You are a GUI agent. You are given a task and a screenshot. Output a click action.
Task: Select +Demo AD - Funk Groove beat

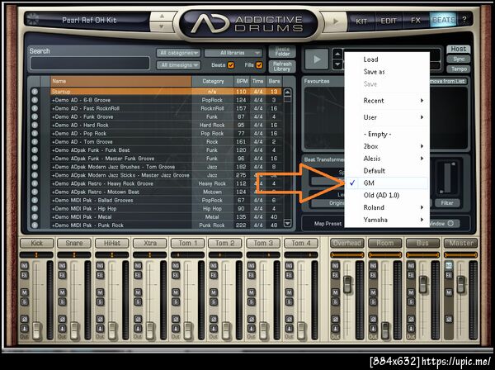click(x=166, y=116)
